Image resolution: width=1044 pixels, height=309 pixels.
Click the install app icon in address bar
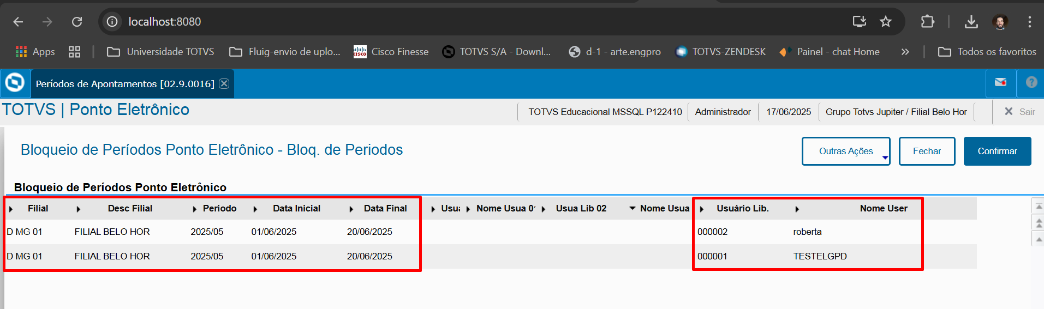(860, 22)
